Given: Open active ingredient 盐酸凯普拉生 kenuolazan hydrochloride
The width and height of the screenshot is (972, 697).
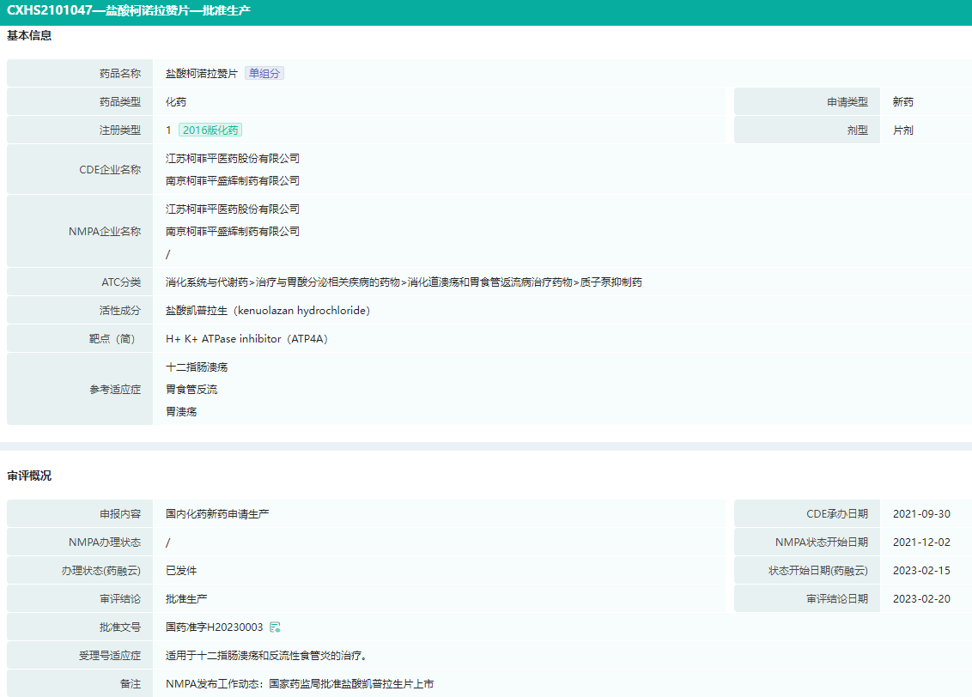Looking at the screenshot, I should (267, 311).
